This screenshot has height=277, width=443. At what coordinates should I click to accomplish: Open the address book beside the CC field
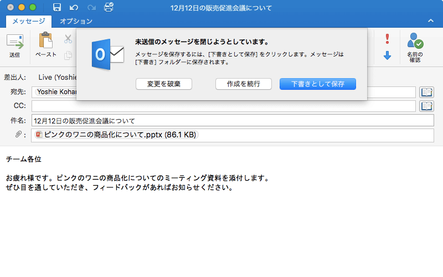click(x=426, y=106)
